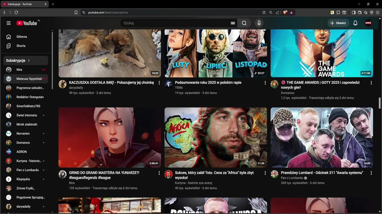Play the dog and duckling video thumbnail
This screenshot has width=382, height=214.
tap(110, 53)
